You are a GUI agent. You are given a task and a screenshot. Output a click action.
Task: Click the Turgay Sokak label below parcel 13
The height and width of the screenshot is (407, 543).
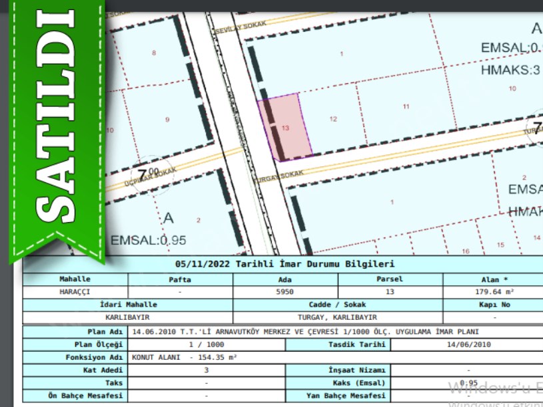tap(284, 176)
